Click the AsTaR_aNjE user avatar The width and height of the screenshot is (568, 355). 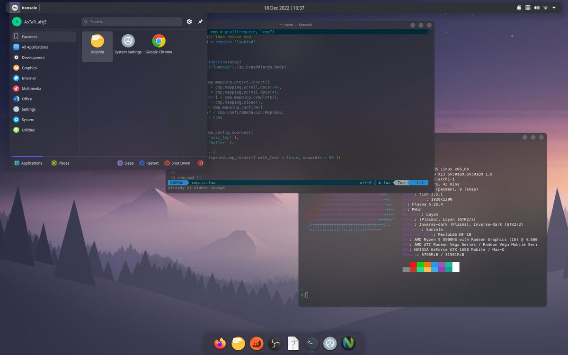pos(17,22)
